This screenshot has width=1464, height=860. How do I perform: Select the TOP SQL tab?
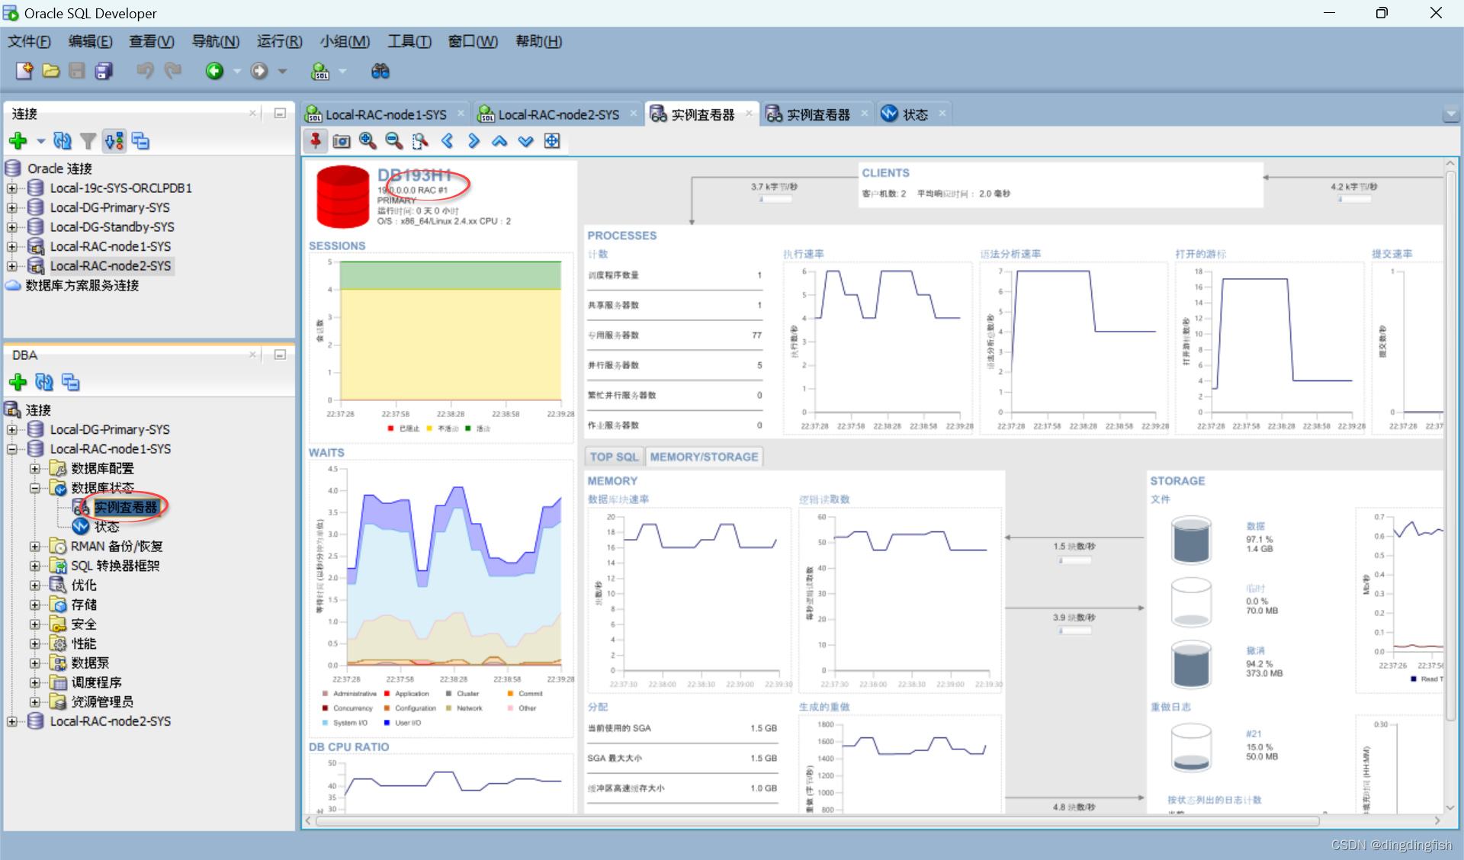(615, 457)
